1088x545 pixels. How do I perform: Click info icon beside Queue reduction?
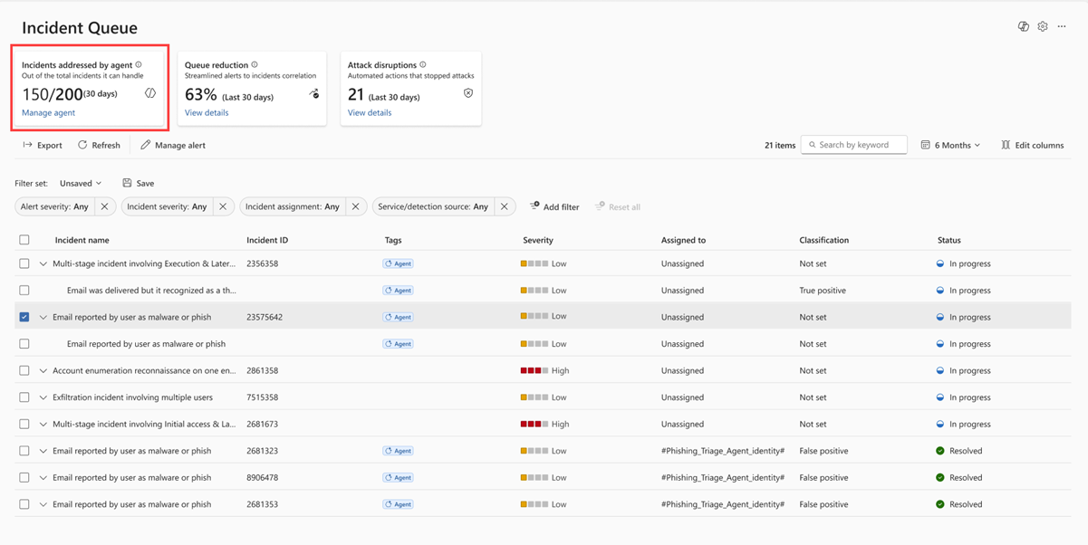pyautogui.click(x=255, y=65)
